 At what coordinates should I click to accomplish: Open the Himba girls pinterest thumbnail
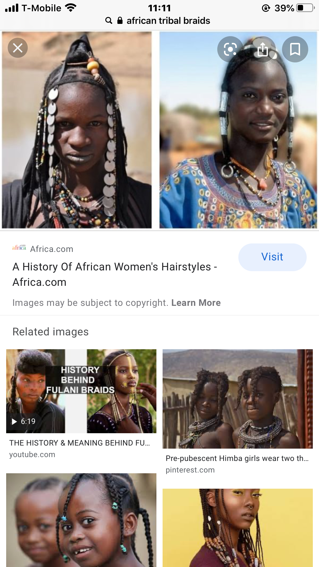coord(238,399)
